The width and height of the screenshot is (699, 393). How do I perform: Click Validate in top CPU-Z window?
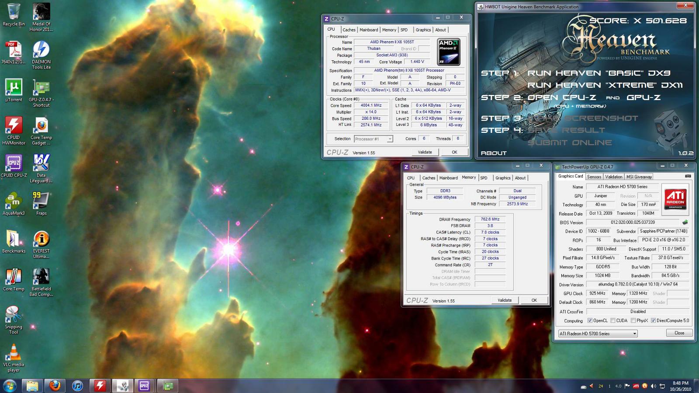[425, 152]
